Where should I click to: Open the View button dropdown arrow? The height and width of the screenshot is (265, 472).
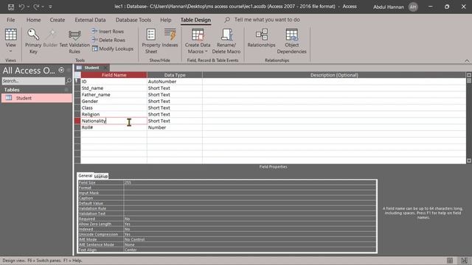[x=10, y=52]
